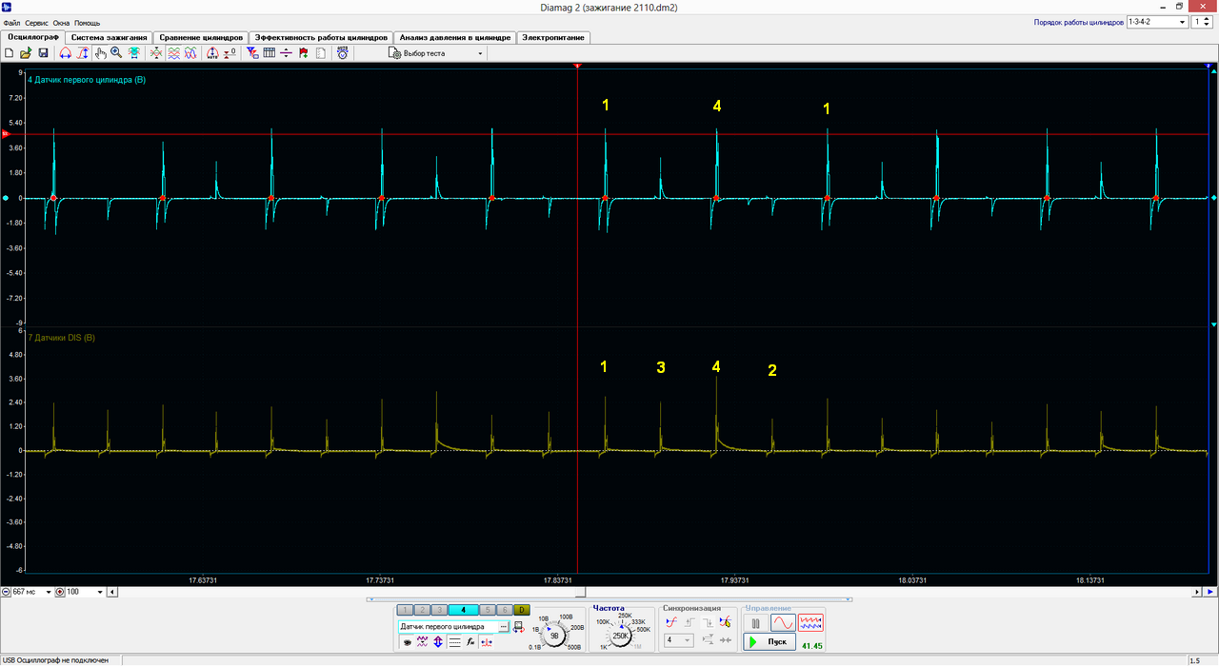Select the hand pan tool
This screenshot has height=666, width=1219.
pos(100,53)
